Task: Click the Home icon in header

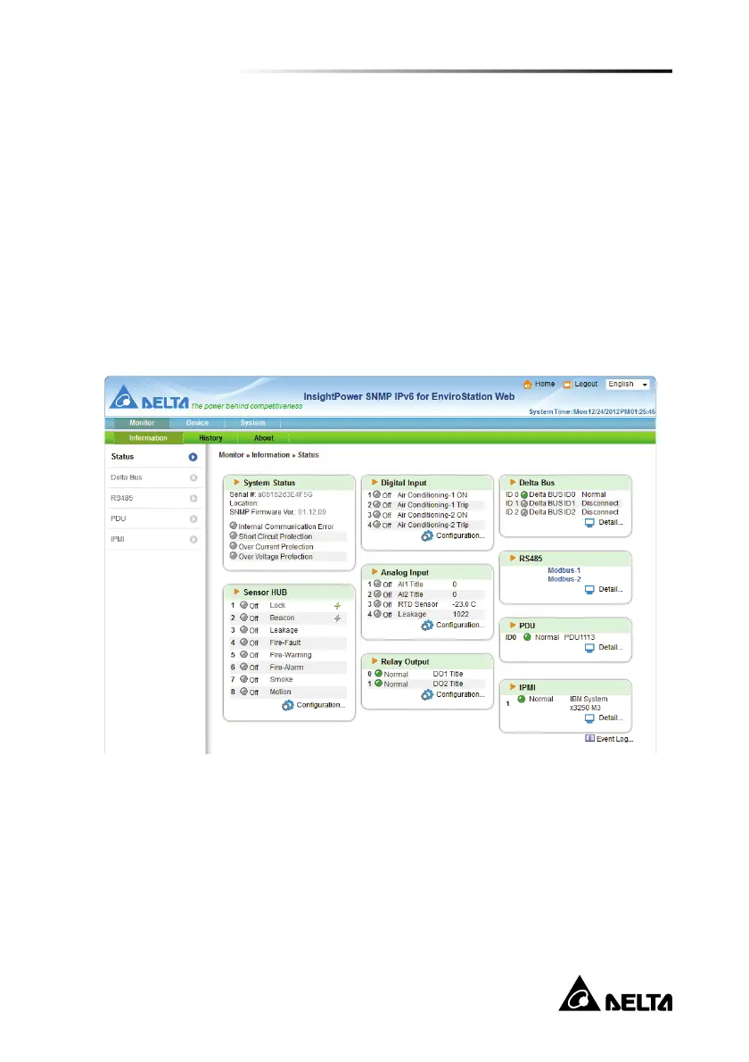Action: 527,385
